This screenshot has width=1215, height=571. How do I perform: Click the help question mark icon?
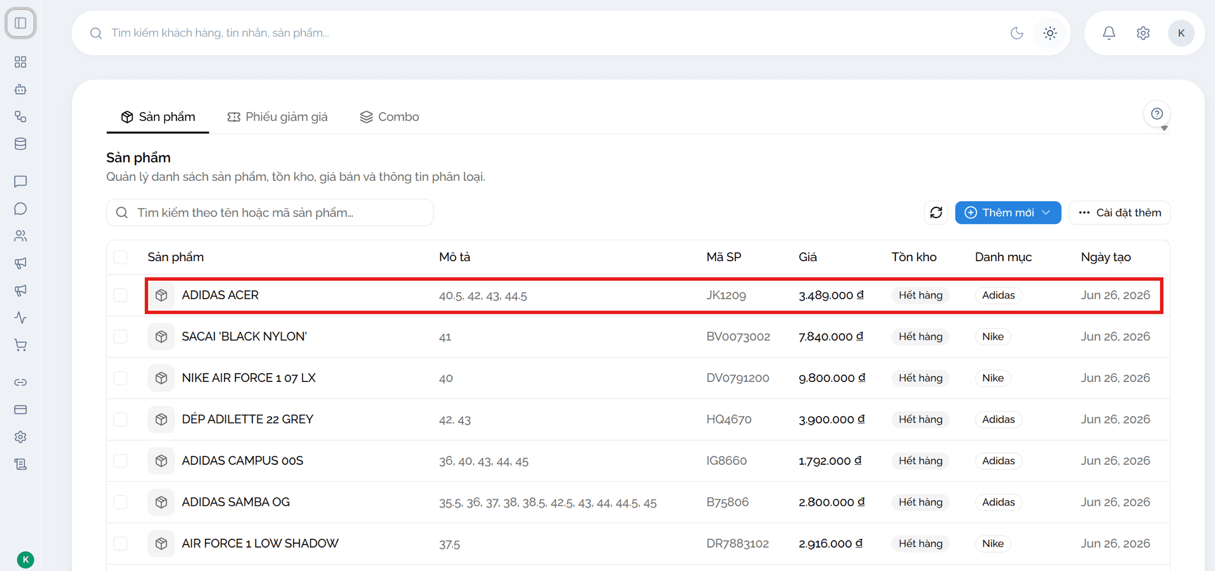[1157, 114]
